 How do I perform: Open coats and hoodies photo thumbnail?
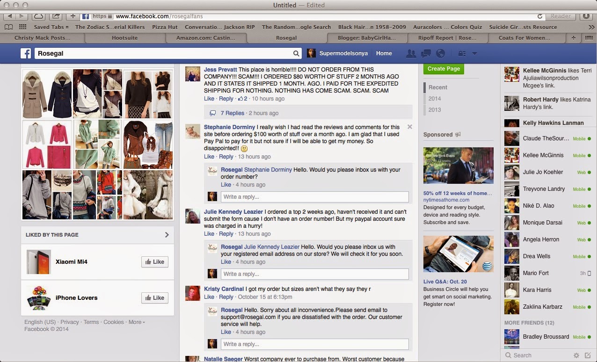tap(47, 94)
